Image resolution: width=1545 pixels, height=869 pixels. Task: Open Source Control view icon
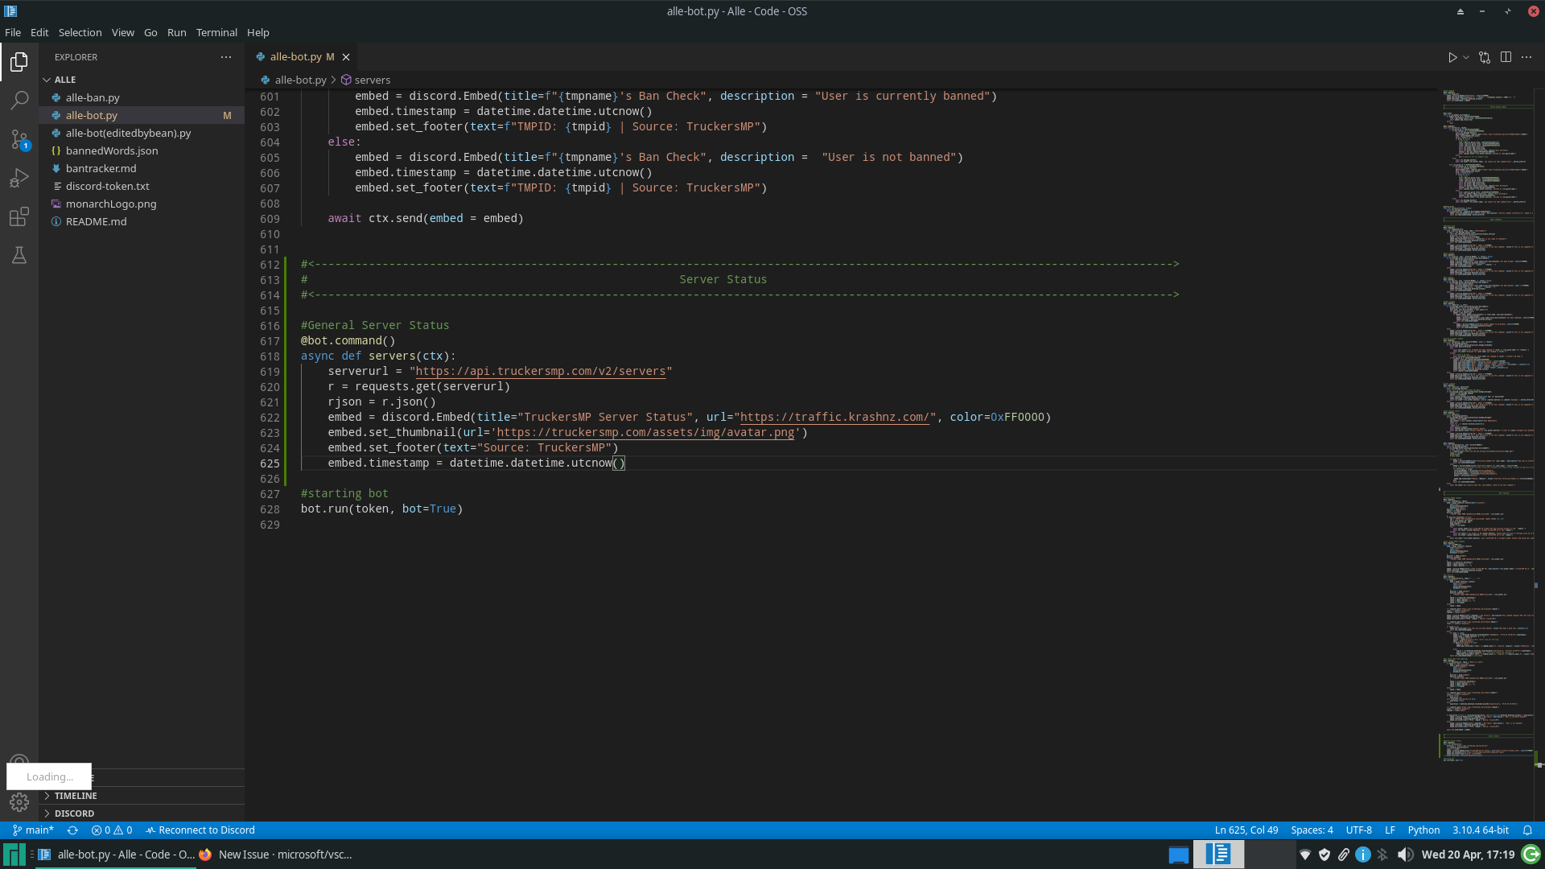[x=19, y=139]
